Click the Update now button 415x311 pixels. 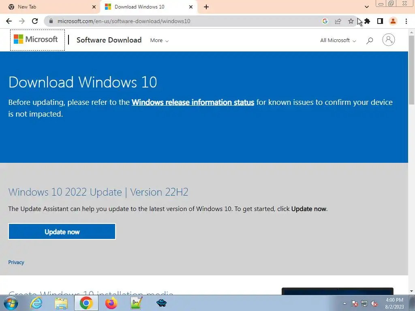(x=62, y=231)
